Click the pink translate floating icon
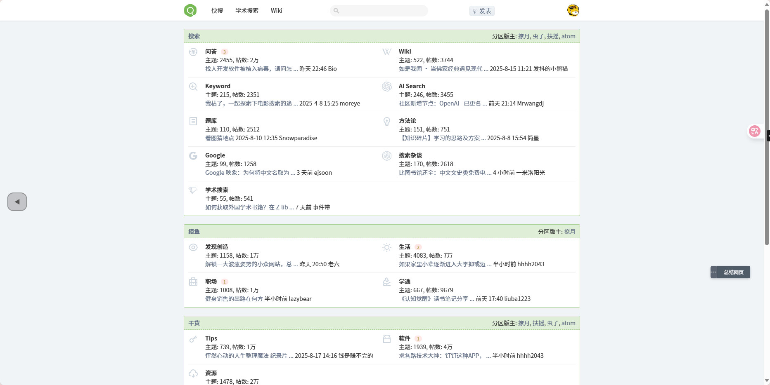The image size is (770, 385). coord(755,131)
